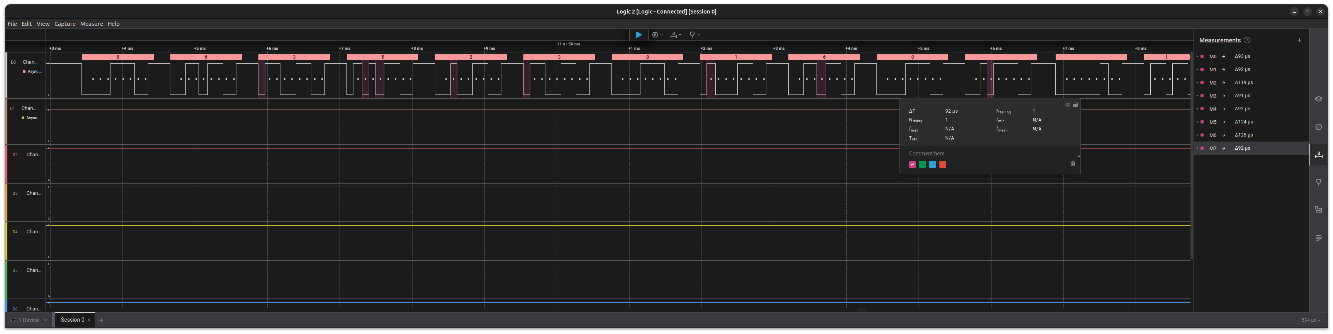Expand the M5 measurement entry
The image size is (1333, 334).
coord(1197,122)
